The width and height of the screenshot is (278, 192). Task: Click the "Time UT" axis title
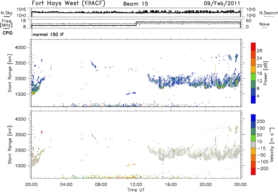click(136, 190)
